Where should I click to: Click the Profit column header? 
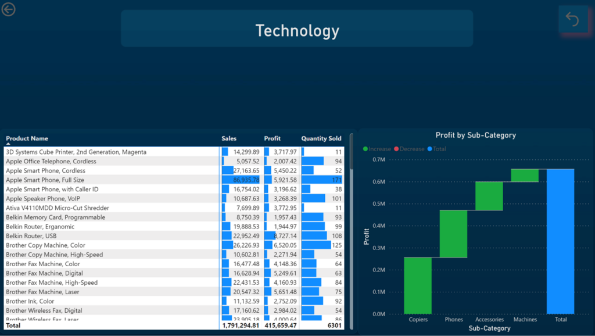pos(272,138)
